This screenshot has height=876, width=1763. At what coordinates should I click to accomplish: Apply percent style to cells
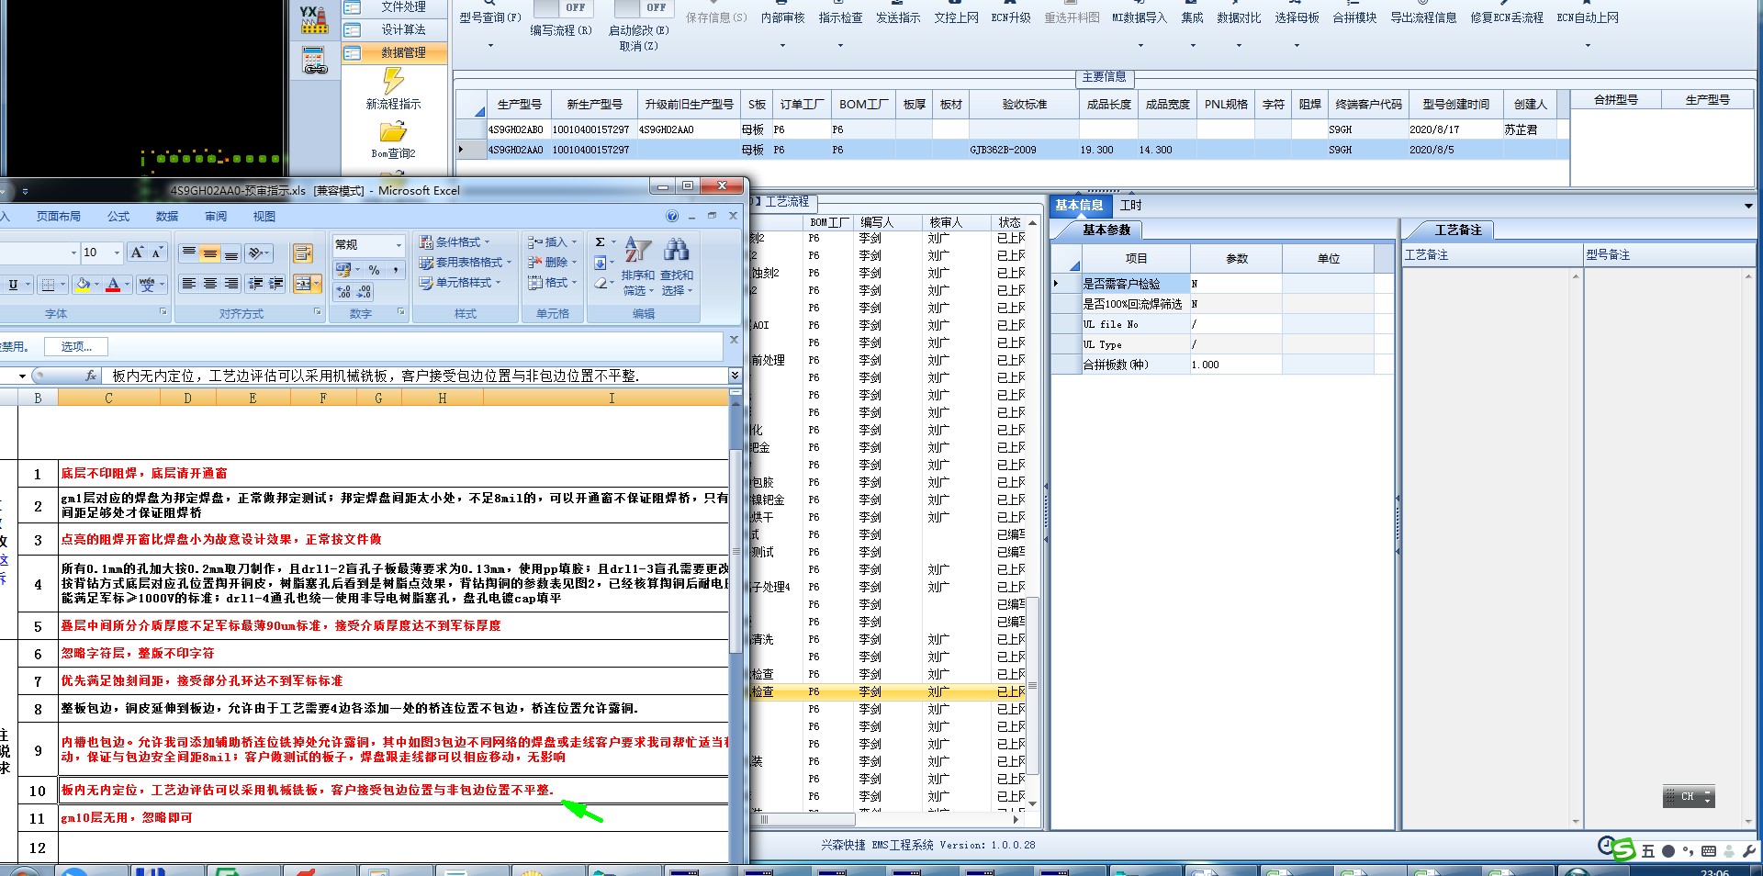(x=374, y=269)
